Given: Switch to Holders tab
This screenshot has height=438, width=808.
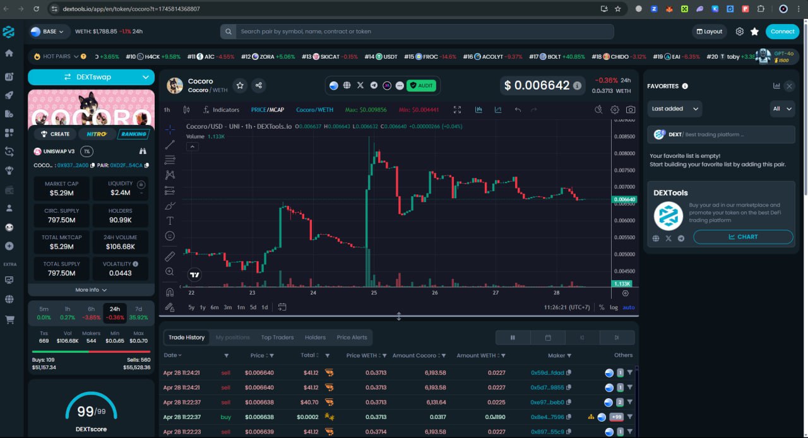Looking at the screenshot, I should tap(315, 337).
